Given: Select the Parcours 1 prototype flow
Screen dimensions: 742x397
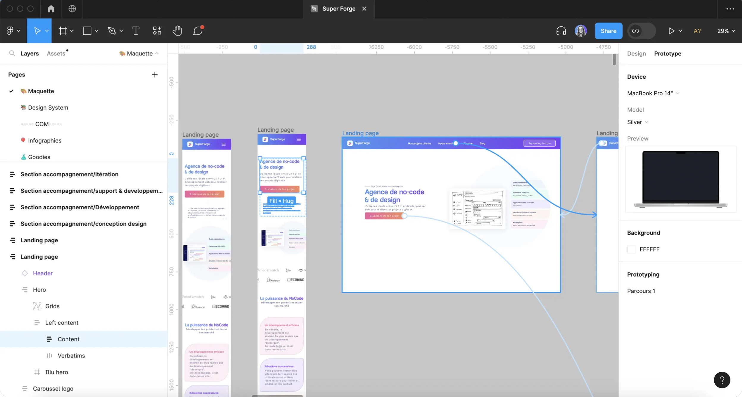Looking at the screenshot, I should (641, 291).
